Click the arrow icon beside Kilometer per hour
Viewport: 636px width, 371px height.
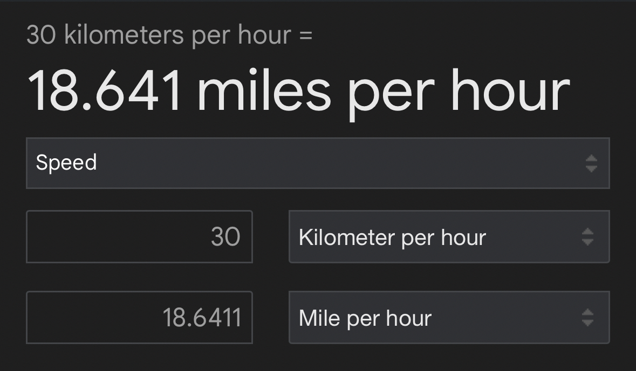[x=587, y=237]
